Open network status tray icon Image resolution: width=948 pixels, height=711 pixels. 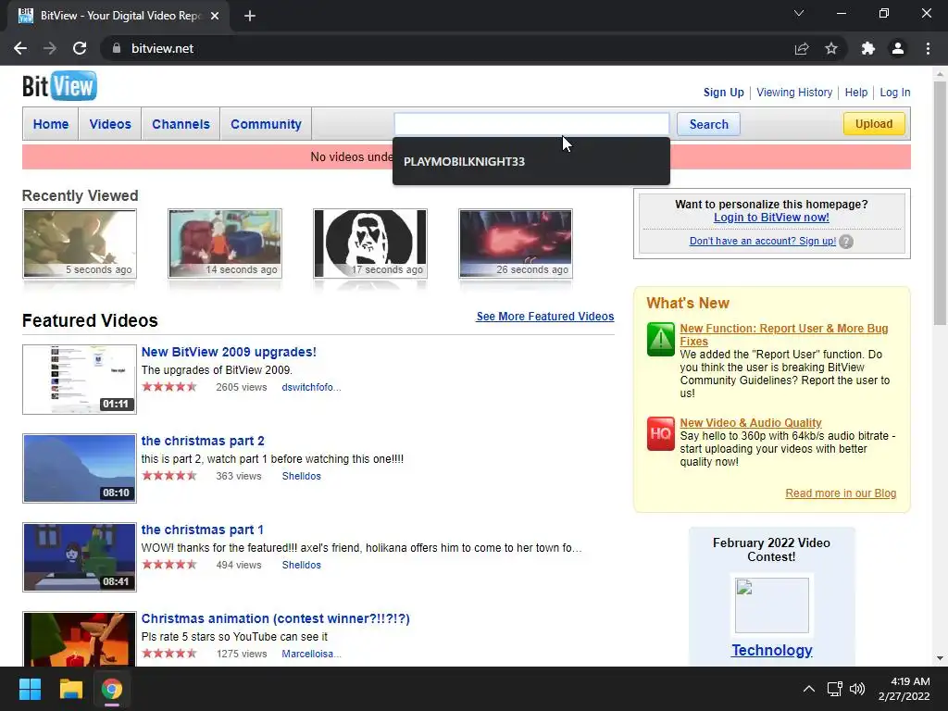(835, 689)
